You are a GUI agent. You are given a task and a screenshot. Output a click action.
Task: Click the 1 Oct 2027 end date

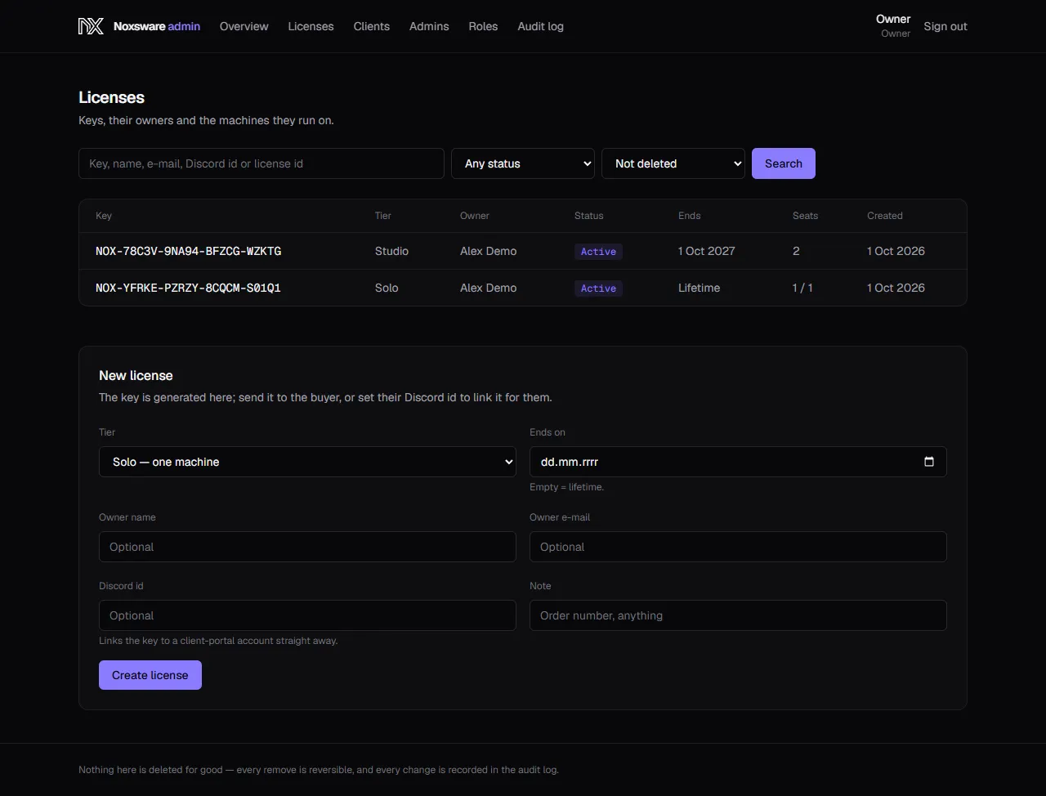(706, 251)
